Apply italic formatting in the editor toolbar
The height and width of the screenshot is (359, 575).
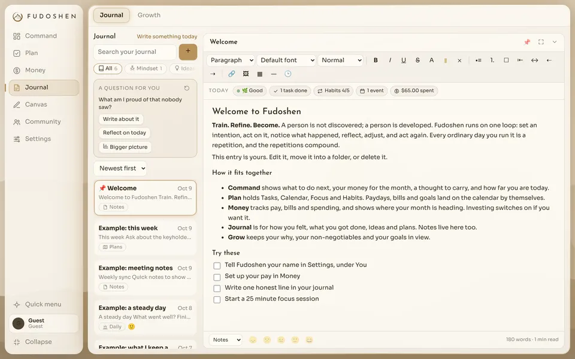(390, 60)
